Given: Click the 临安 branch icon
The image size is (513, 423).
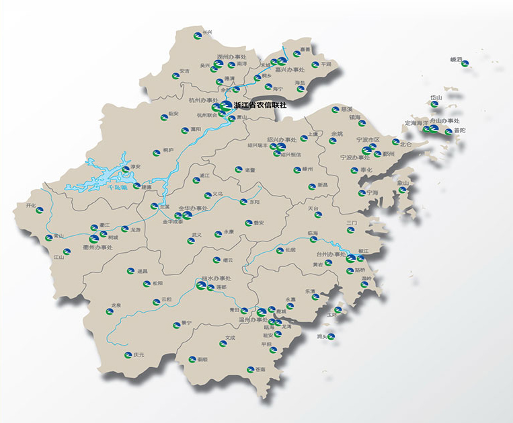Looking at the screenshot, I should (164, 117).
